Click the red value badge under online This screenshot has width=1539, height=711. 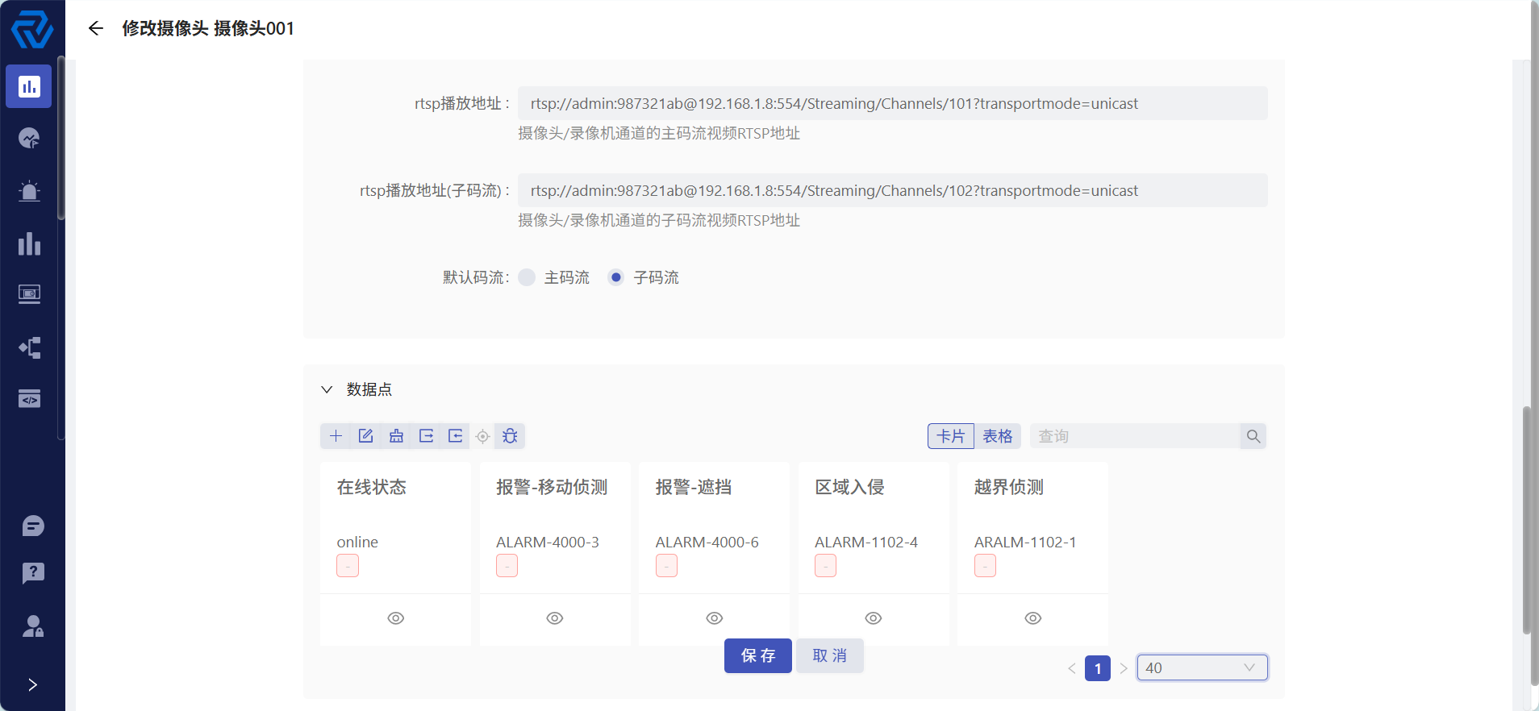348,566
